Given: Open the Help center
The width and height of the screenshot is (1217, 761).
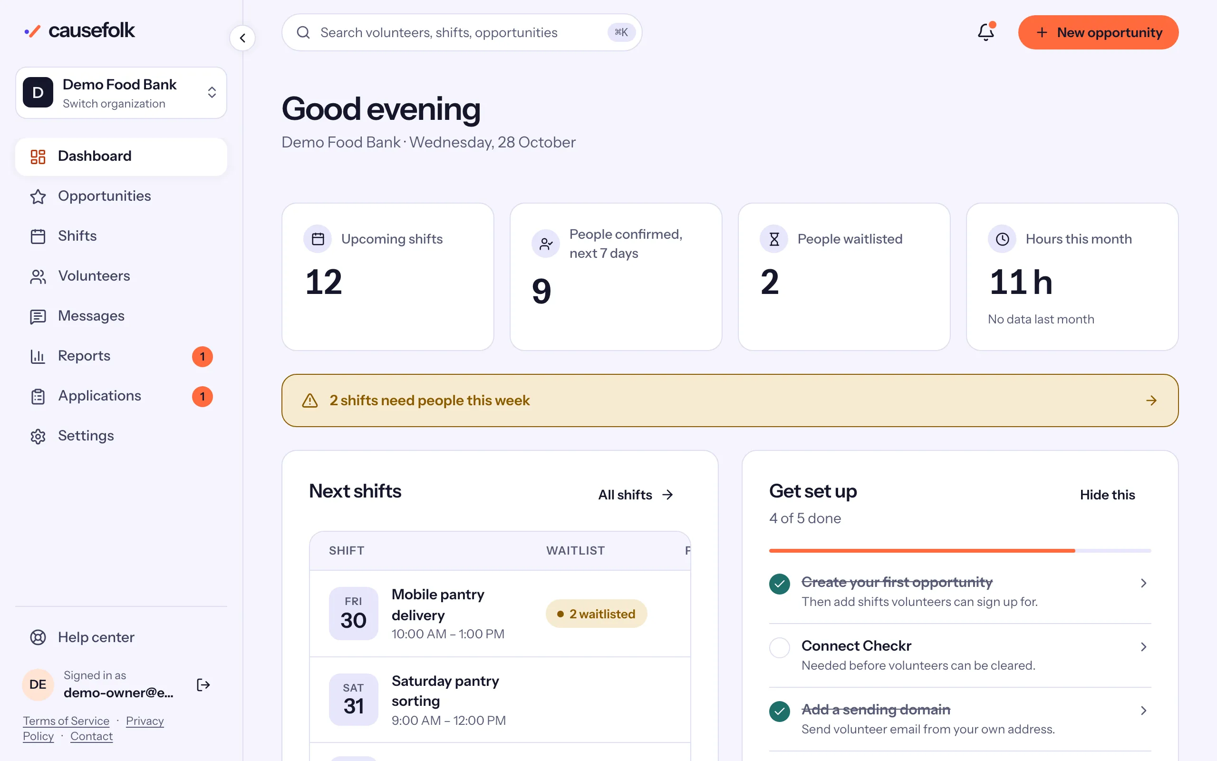Looking at the screenshot, I should click(121, 638).
